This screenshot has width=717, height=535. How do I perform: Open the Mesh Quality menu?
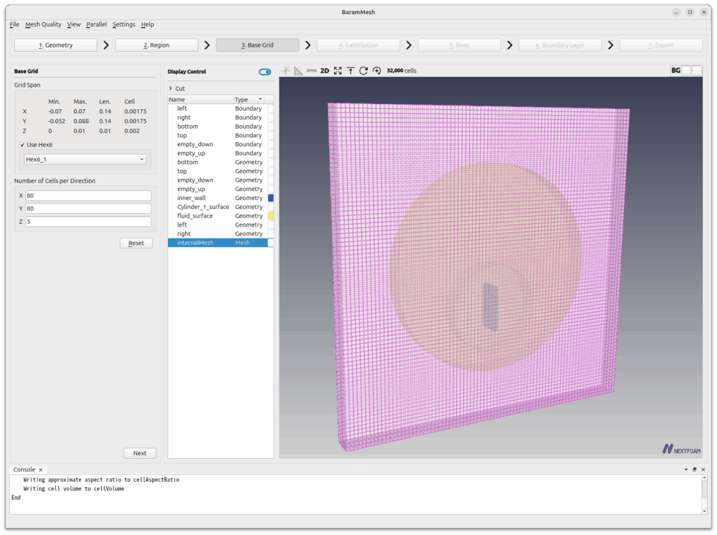43,24
